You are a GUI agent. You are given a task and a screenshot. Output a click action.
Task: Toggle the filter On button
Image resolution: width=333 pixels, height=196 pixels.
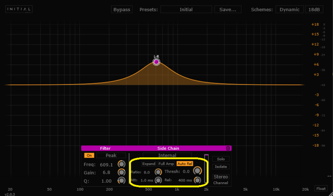click(x=89, y=156)
